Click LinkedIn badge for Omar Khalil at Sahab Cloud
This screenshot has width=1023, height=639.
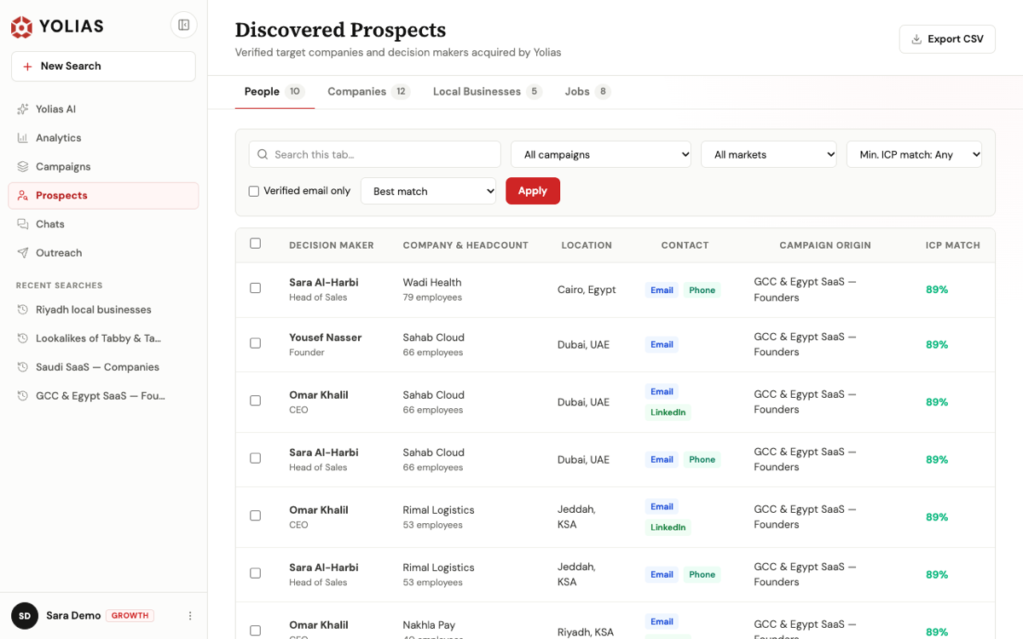click(x=668, y=412)
